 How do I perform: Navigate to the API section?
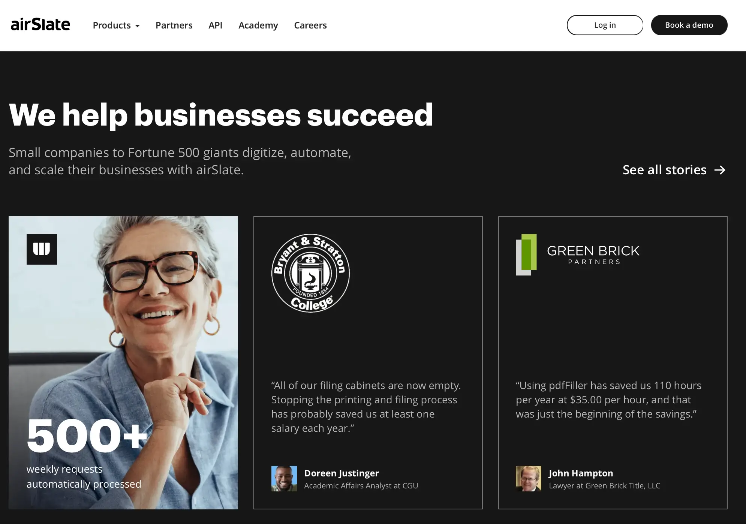pyautogui.click(x=215, y=25)
